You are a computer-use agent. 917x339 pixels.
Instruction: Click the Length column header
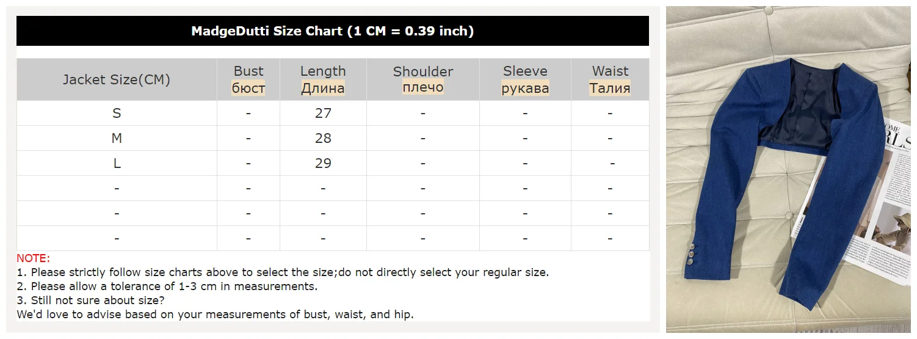pyautogui.click(x=323, y=71)
